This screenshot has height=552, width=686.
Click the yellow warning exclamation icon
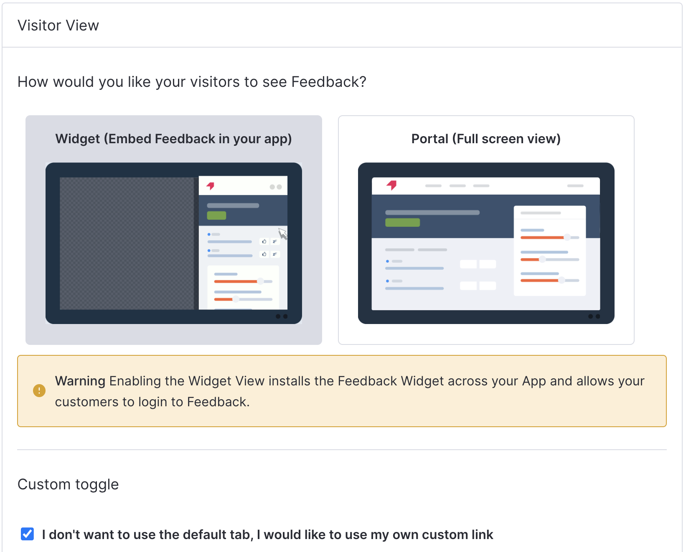coord(39,391)
